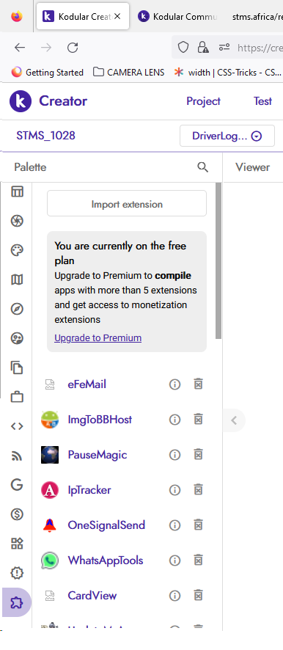Open the Project menu

click(203, 101)
